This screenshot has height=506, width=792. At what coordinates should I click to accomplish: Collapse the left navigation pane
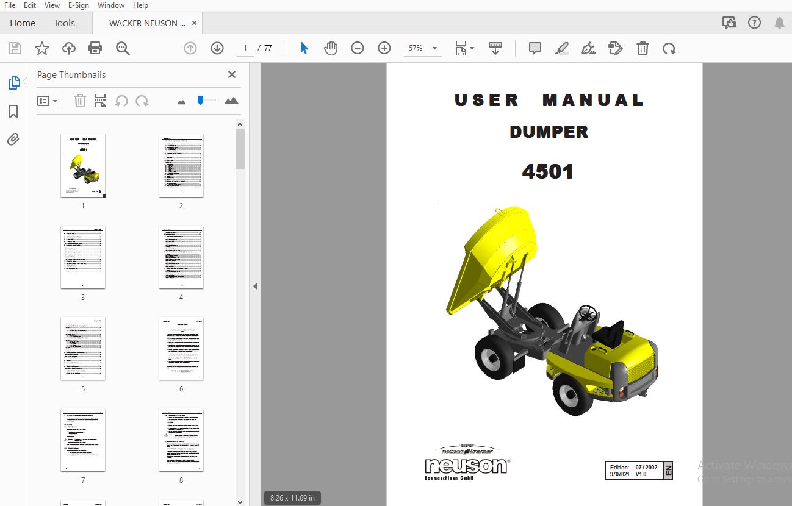point(255,286)
